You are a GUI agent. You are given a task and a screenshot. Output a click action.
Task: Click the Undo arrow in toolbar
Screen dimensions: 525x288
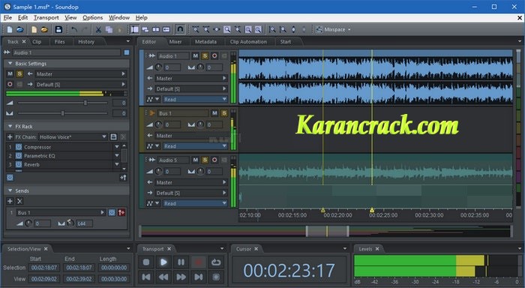click(74, 29)
